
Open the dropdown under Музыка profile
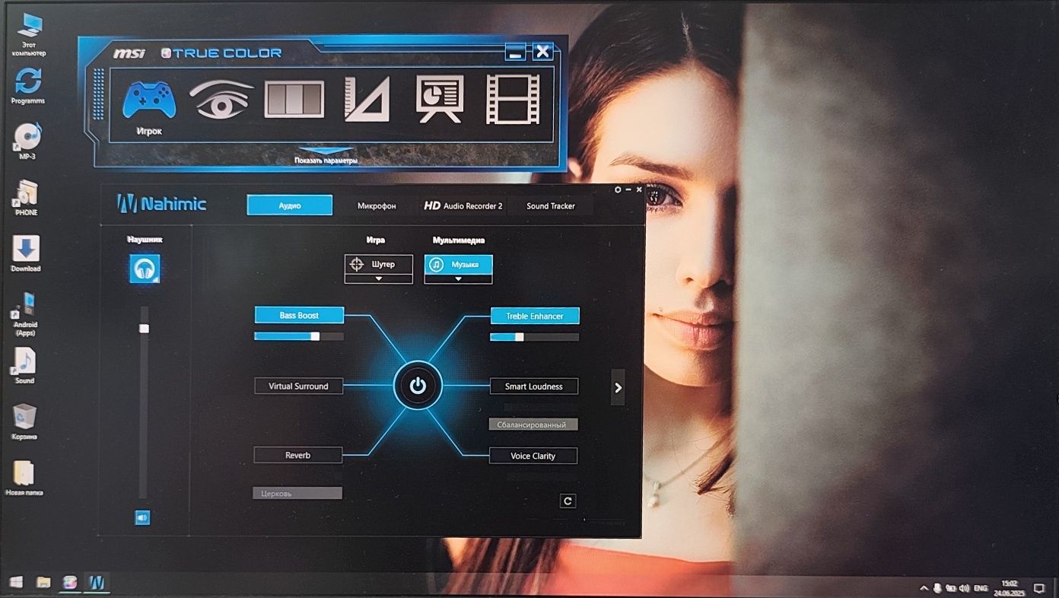458,279
